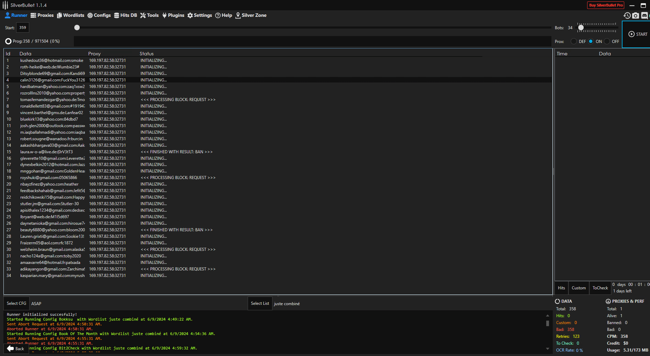
Task: Select the DEF proxy radio button
Action: [x=574, y=42]
